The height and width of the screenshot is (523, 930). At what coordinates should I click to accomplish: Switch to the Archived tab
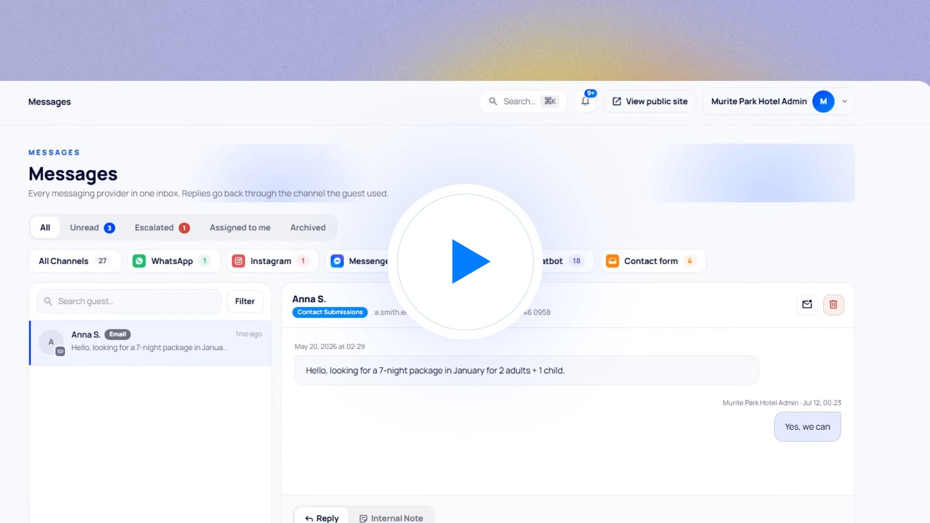tap(308, 228)
